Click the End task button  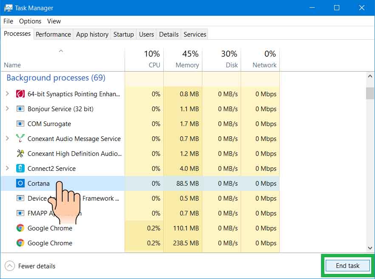pos(347,265)
